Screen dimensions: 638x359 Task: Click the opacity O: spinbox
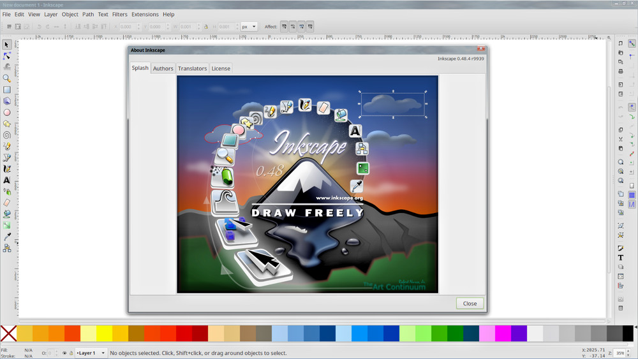(53, 353)
